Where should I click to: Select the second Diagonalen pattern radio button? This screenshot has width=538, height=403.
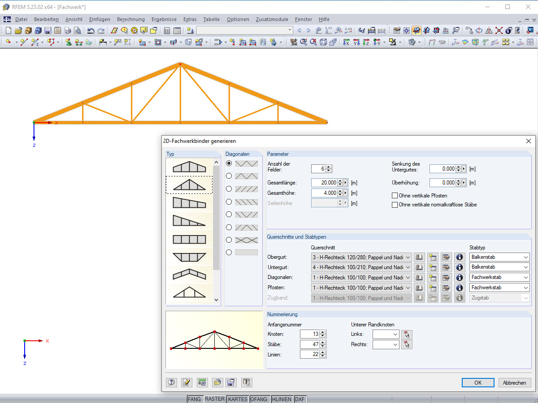click(x=229, y=176)
